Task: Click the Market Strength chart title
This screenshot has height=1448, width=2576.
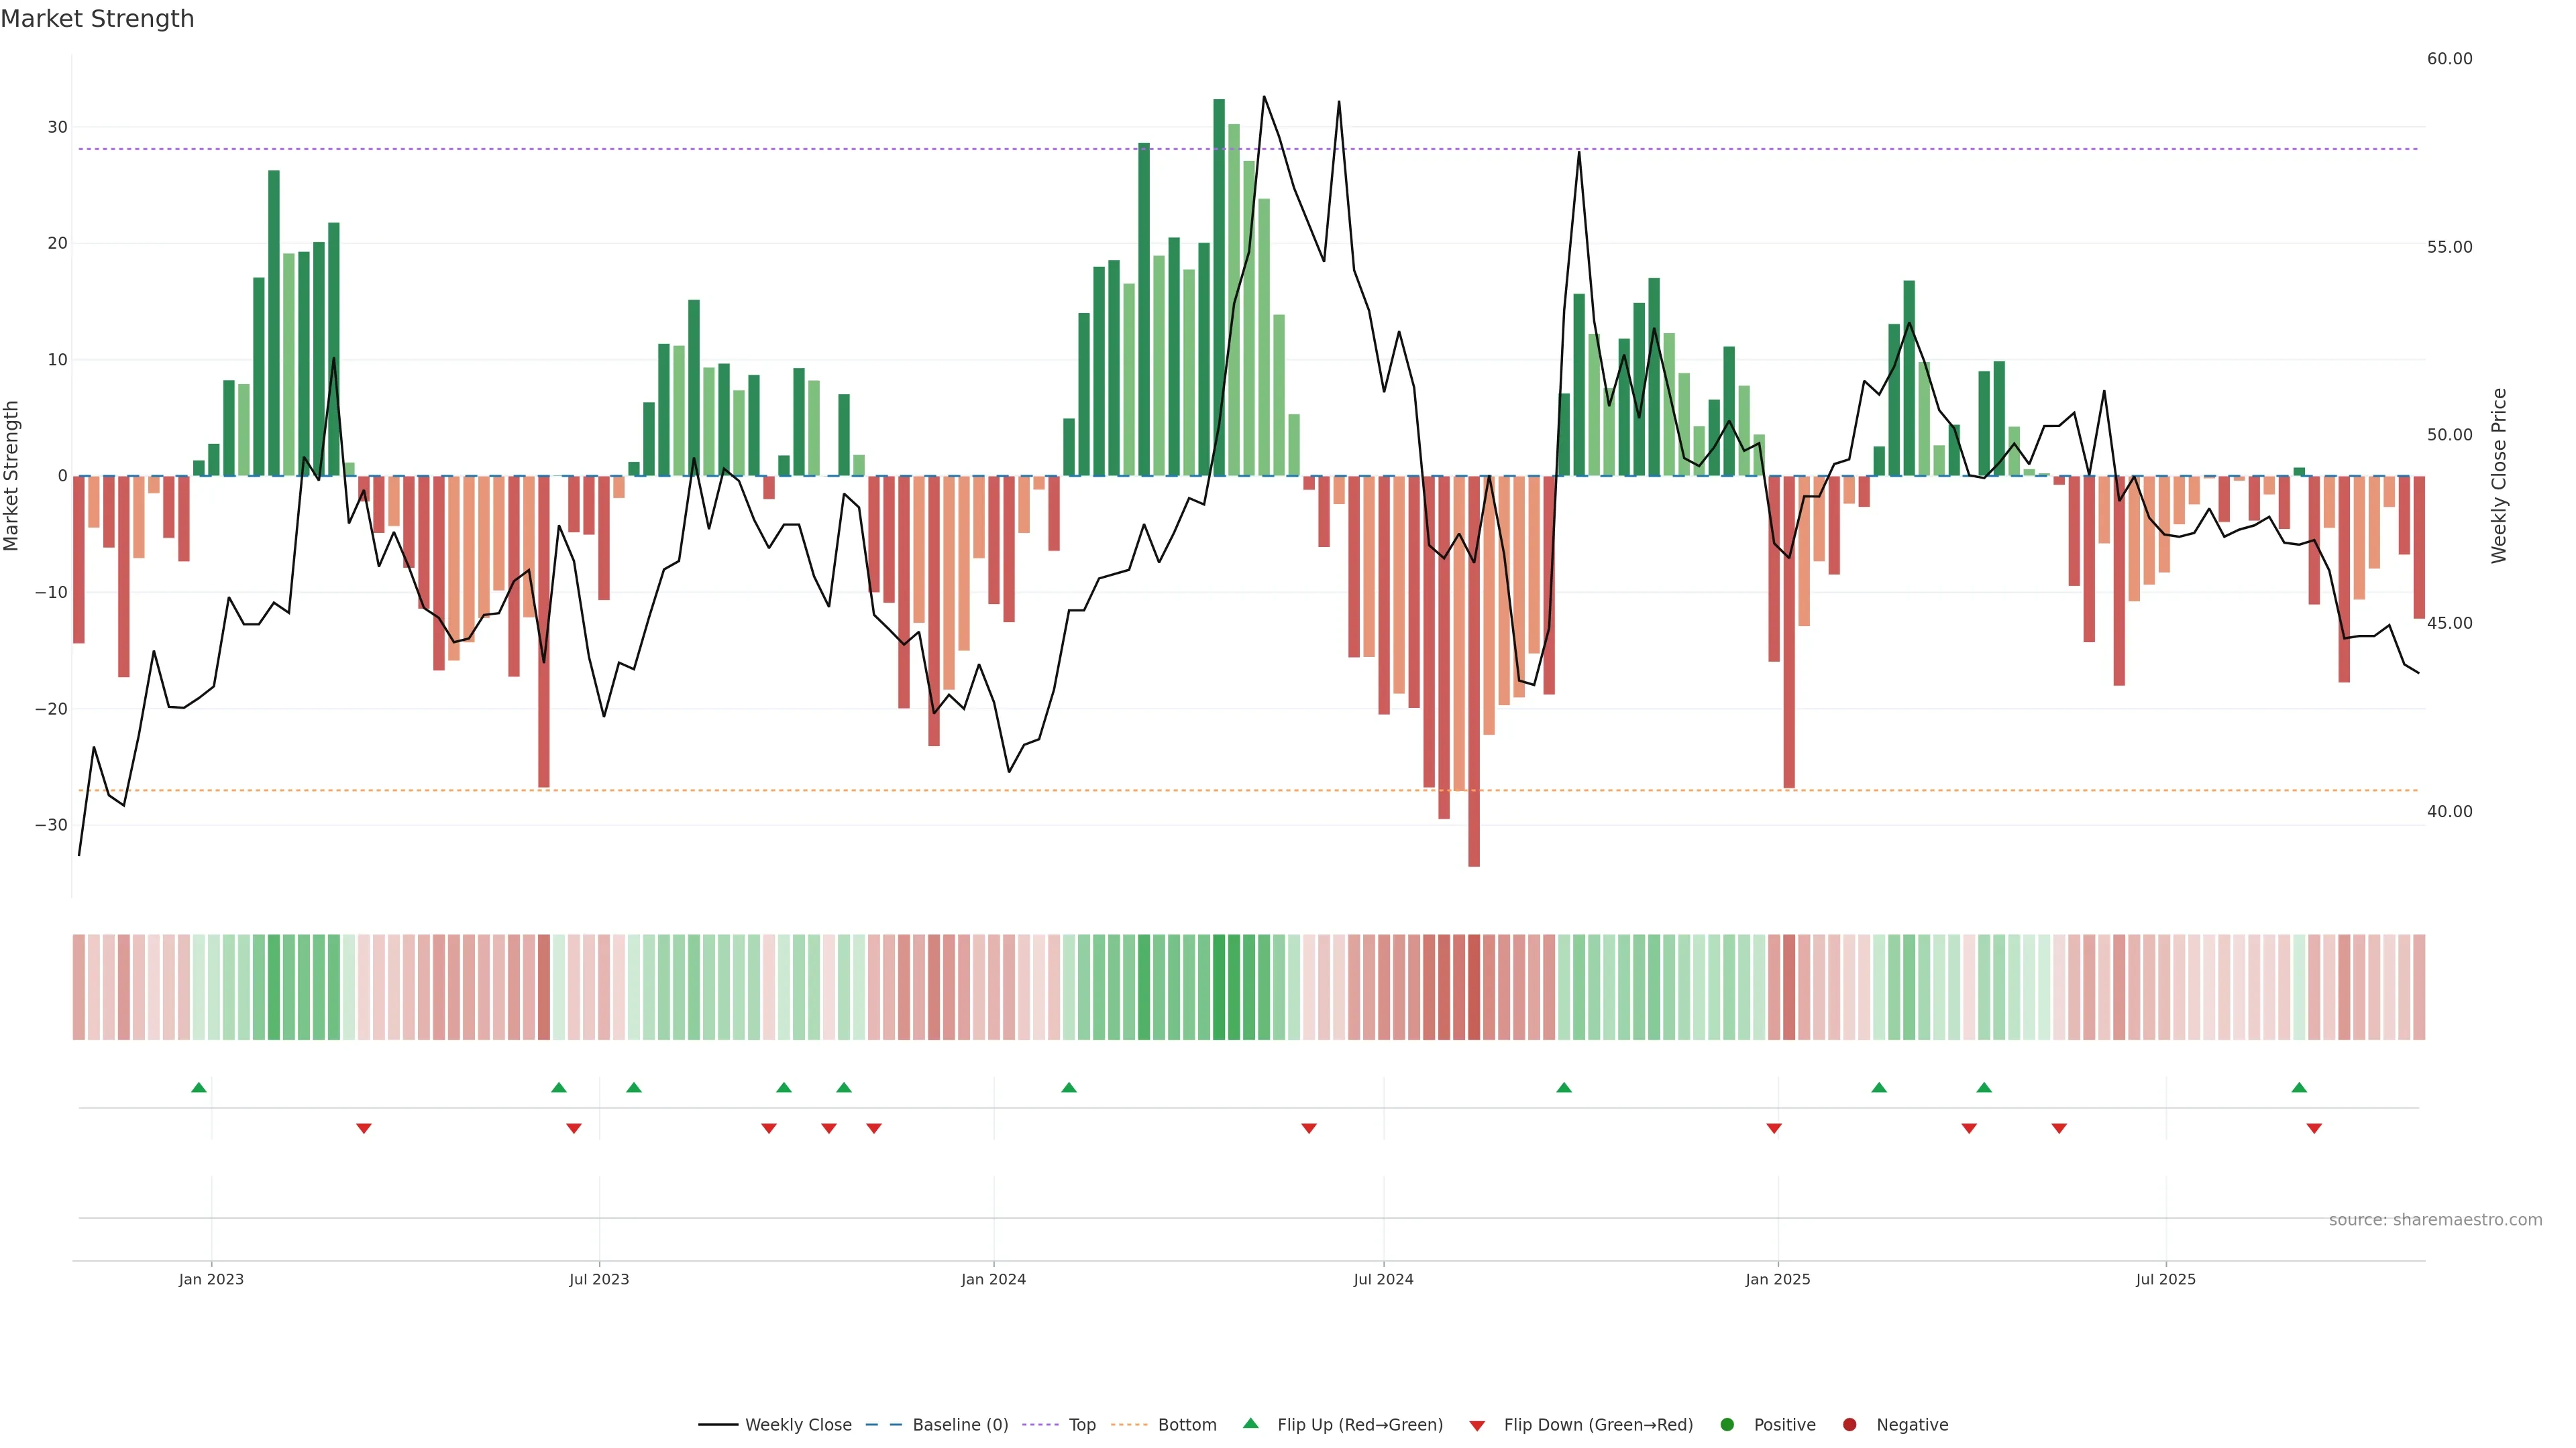Action: (97, 19)
